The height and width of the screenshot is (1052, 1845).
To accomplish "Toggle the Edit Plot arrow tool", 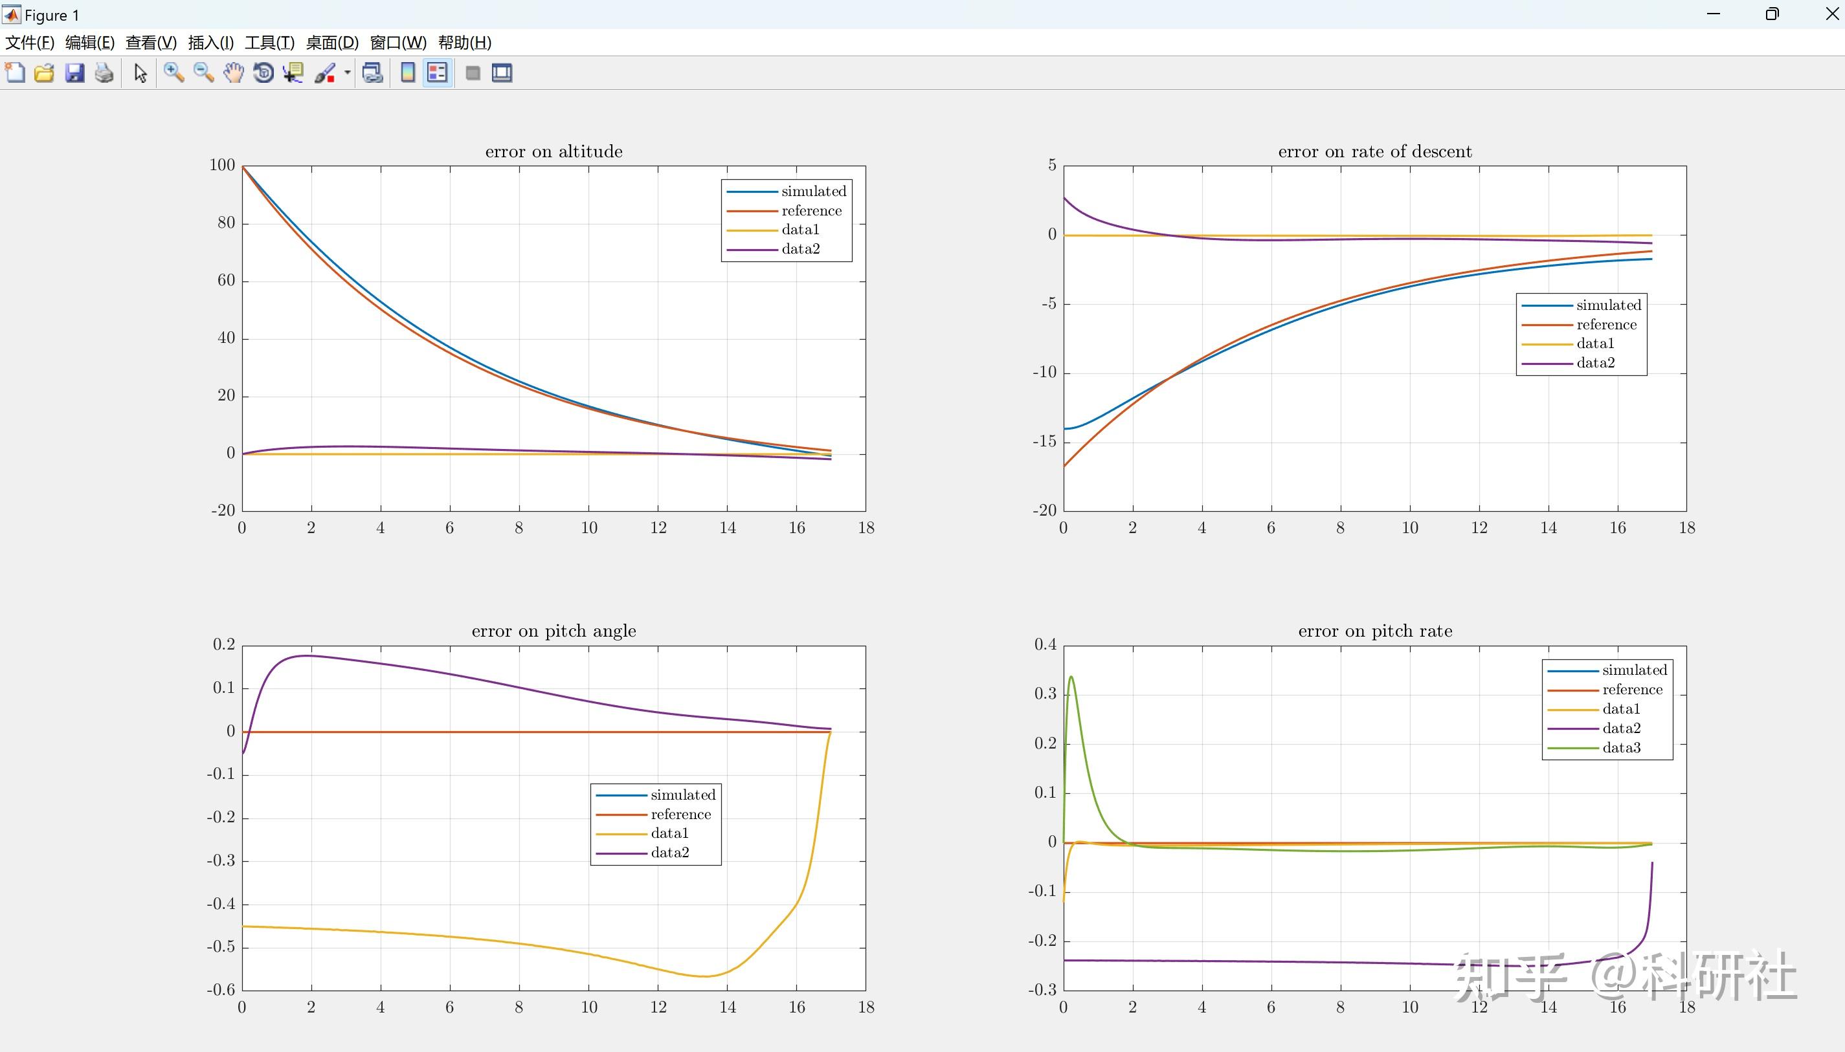I will click(140, 73).
